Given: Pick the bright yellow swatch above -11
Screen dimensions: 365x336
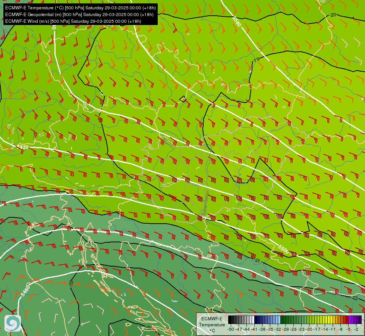Looking at the screenshot, I should (332, 320).
